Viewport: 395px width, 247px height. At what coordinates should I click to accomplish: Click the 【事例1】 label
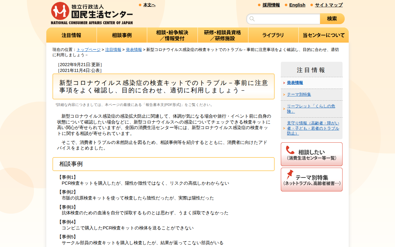pyautogui.click(x=67, y=177)
